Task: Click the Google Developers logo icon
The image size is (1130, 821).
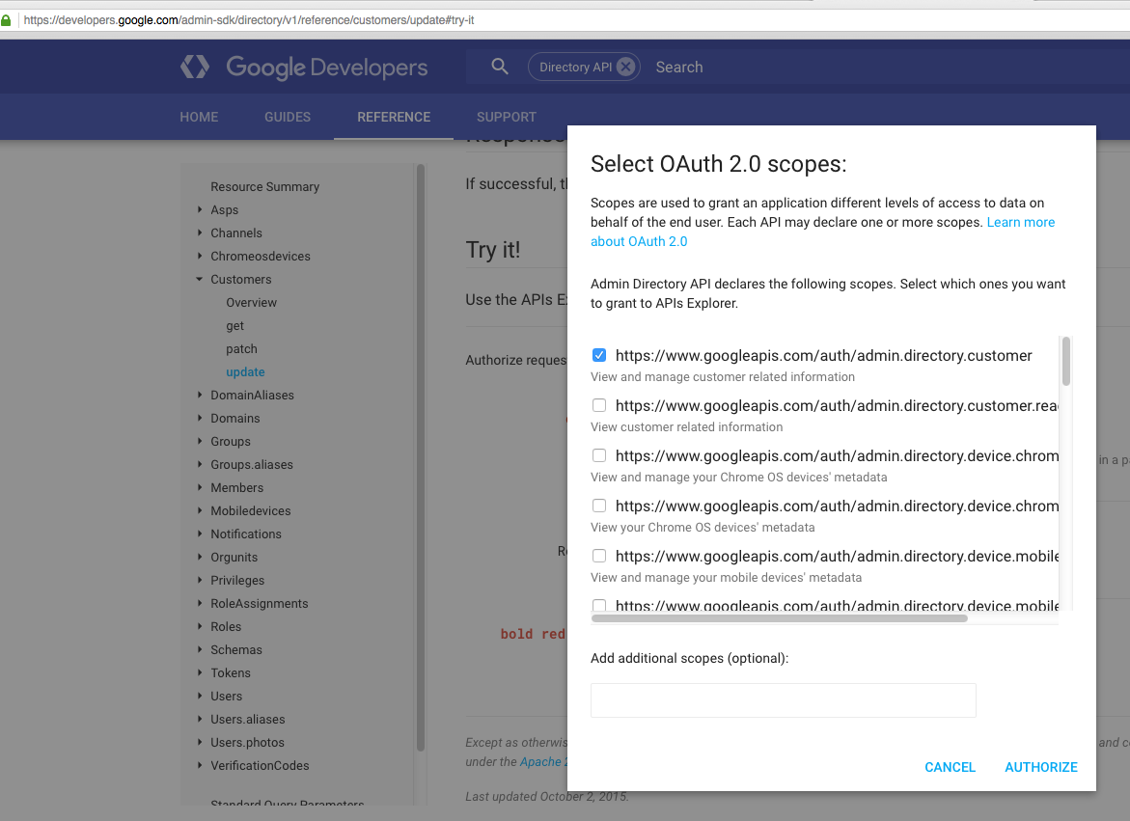Action: [x=195, y=67]
